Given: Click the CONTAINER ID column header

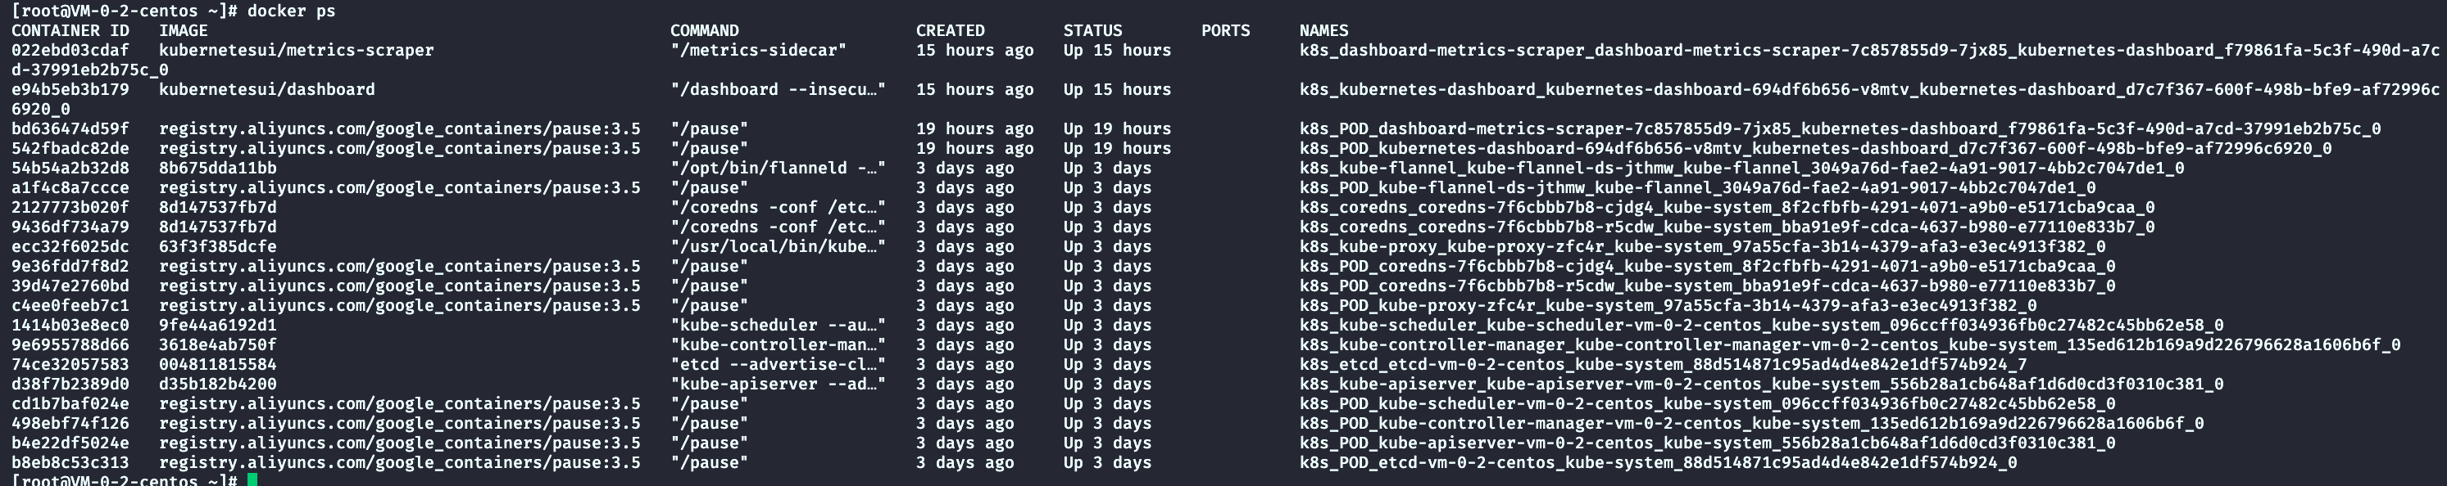Looking at the screenshot, I should pyautogui.click(x=70, y=30).
